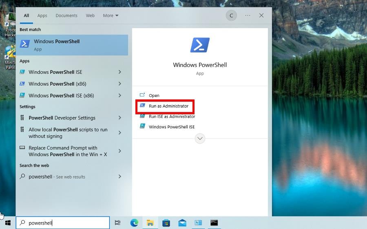Show more actions with the down-arrow circle

tap(200, 139)
